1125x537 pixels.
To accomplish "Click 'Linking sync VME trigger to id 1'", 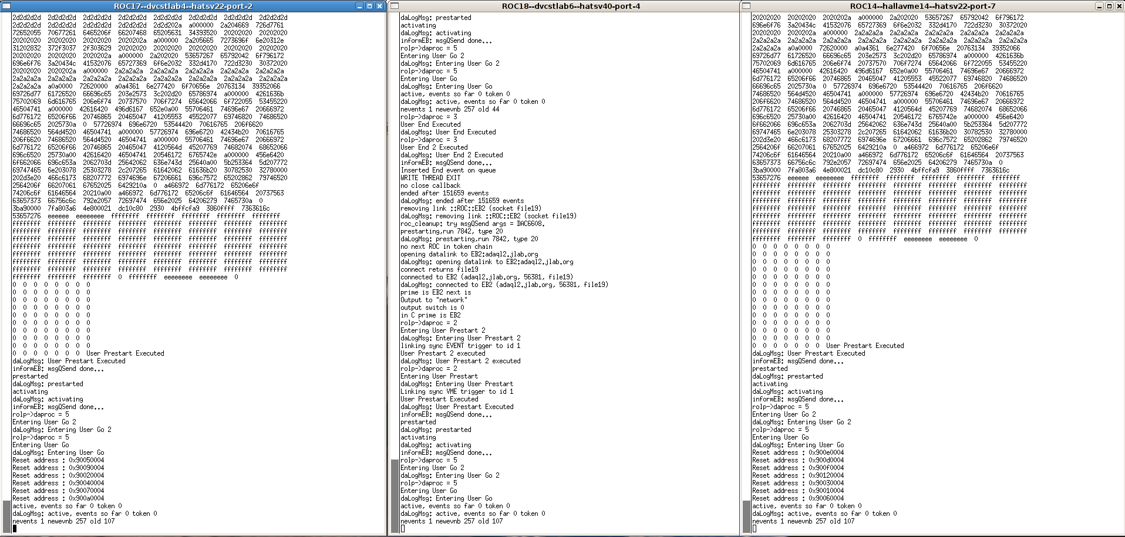I will click(457, 391).
